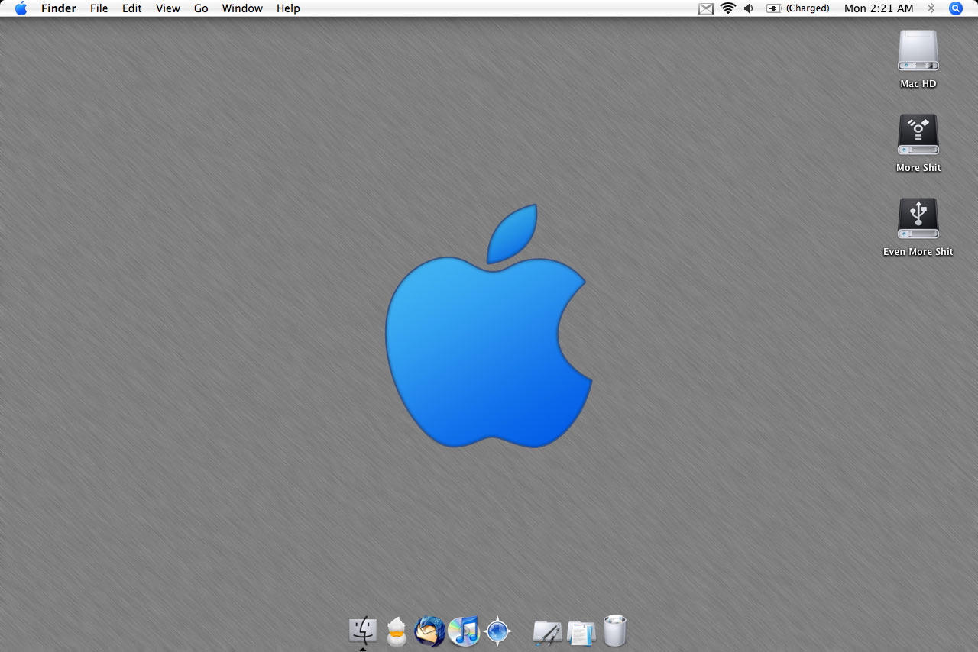
Task: Select the USB drive Even More Shit
Action: tap(918, 219)
